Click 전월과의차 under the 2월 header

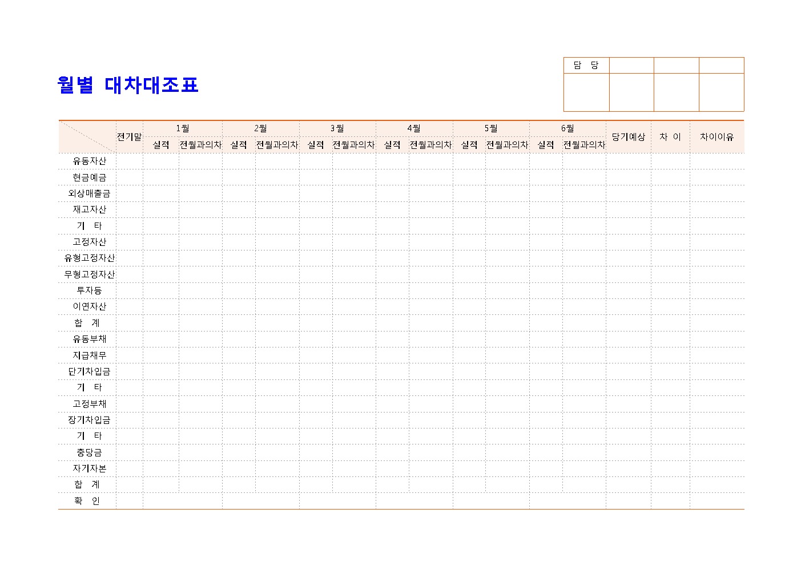pyautogui.click(x=277, y=145)
